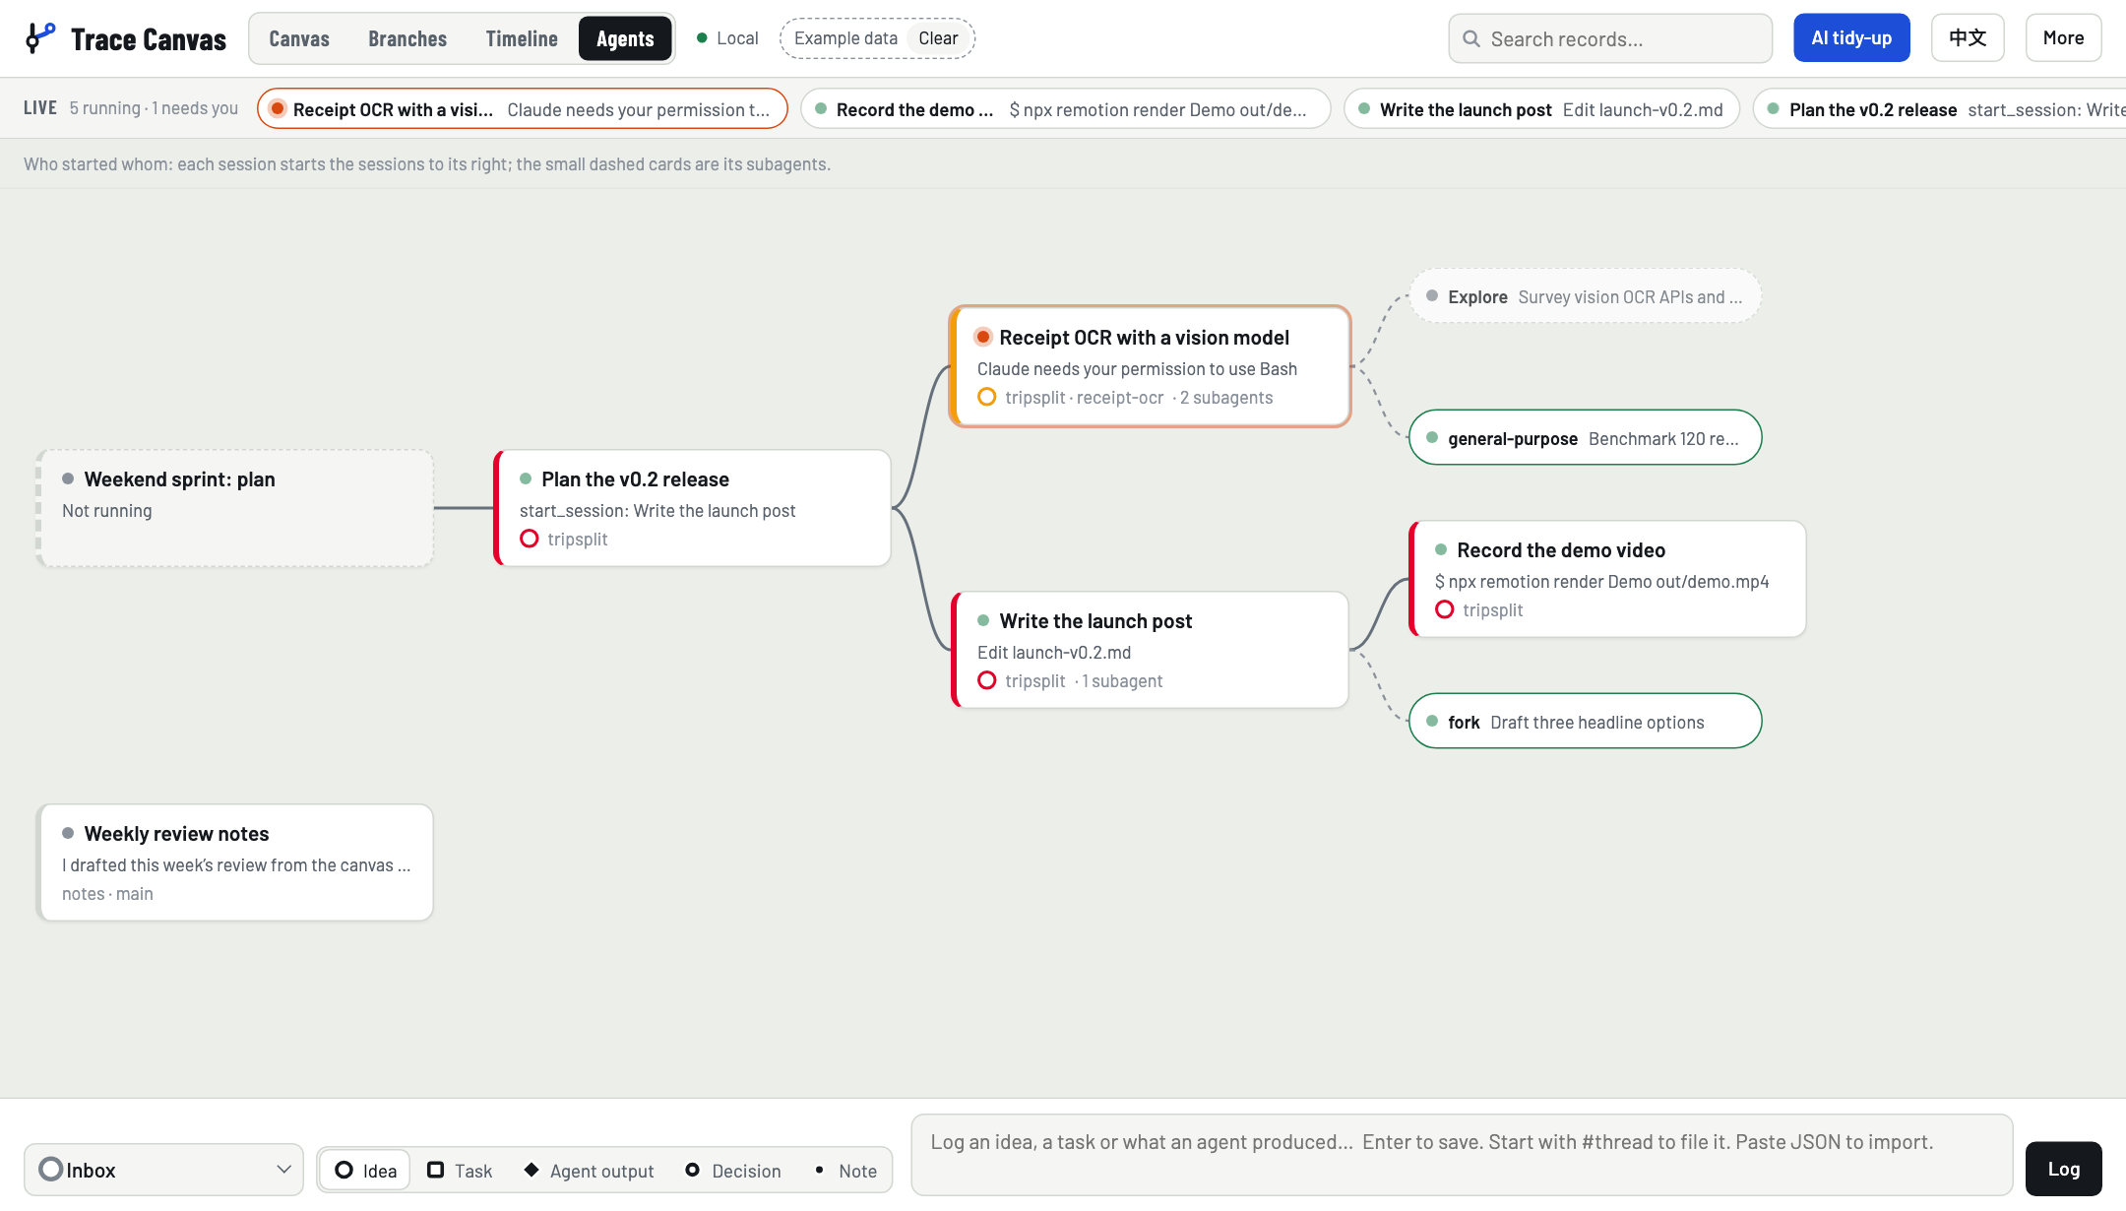The height and width of the screenshot is (1211, 2126).
Task: Switch to the Timeline tab
Action: (x=522, y=38)
